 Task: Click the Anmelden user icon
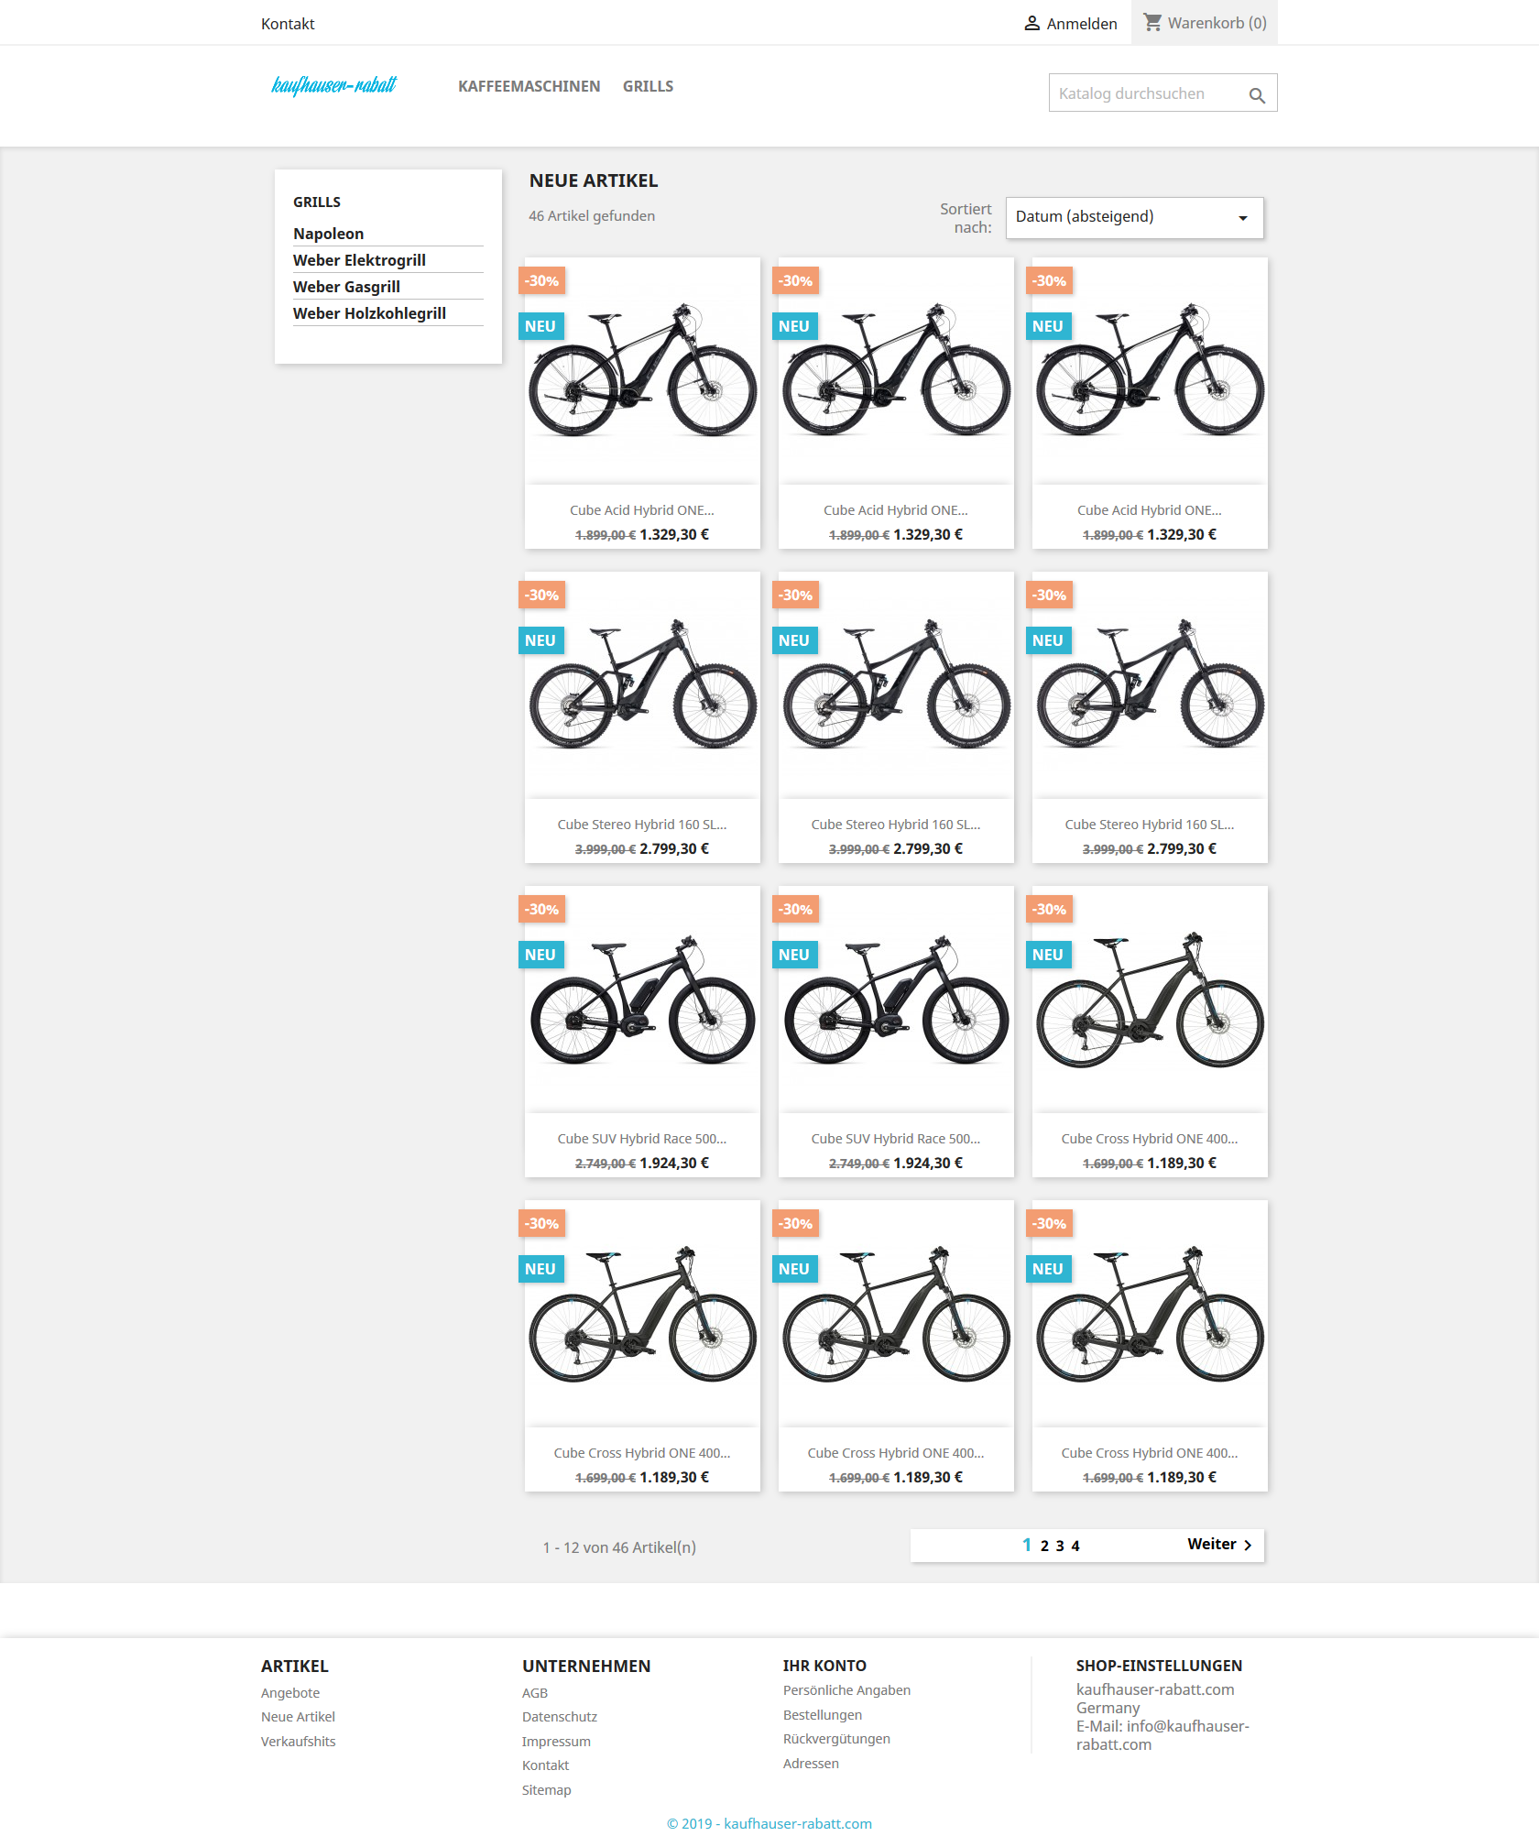[1031, 23]
